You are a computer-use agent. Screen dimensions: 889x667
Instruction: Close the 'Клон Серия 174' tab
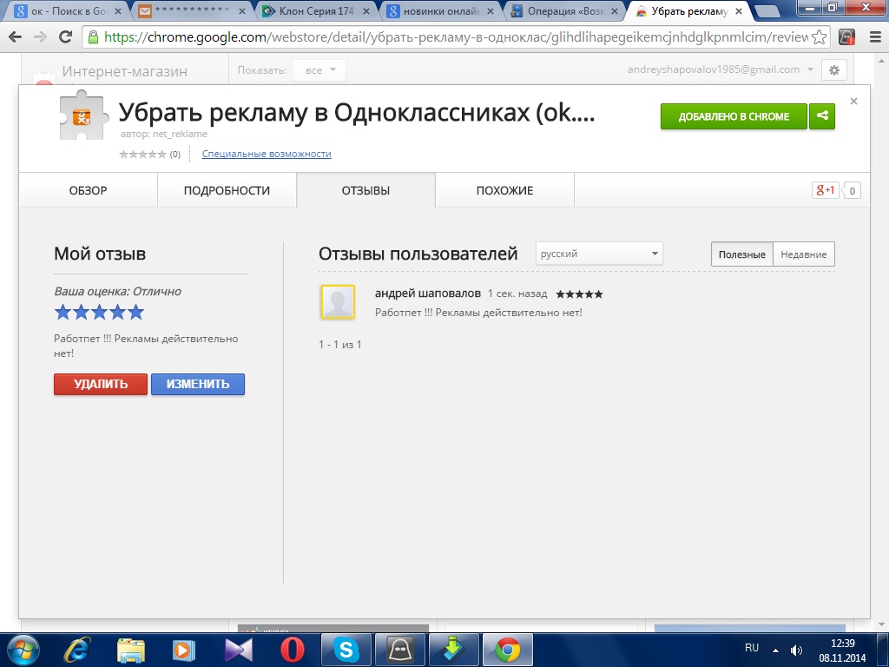pyautogui.click(x=366, y=10)
